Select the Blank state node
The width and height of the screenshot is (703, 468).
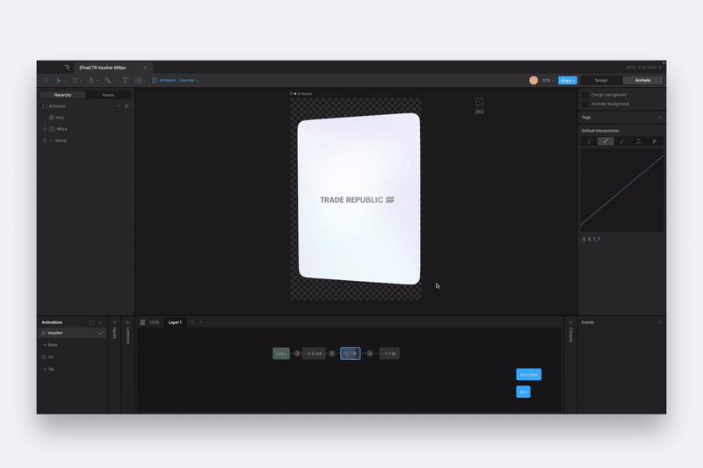(314, 353)
